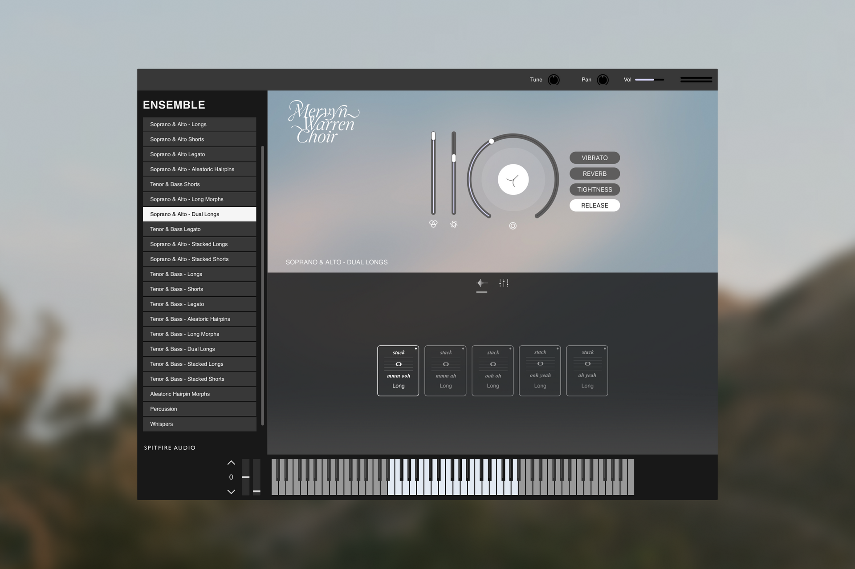This screenshot has height=569, width=855.
Task: Select the TIGHTNESS control option
Action: [x=594, y=190]
